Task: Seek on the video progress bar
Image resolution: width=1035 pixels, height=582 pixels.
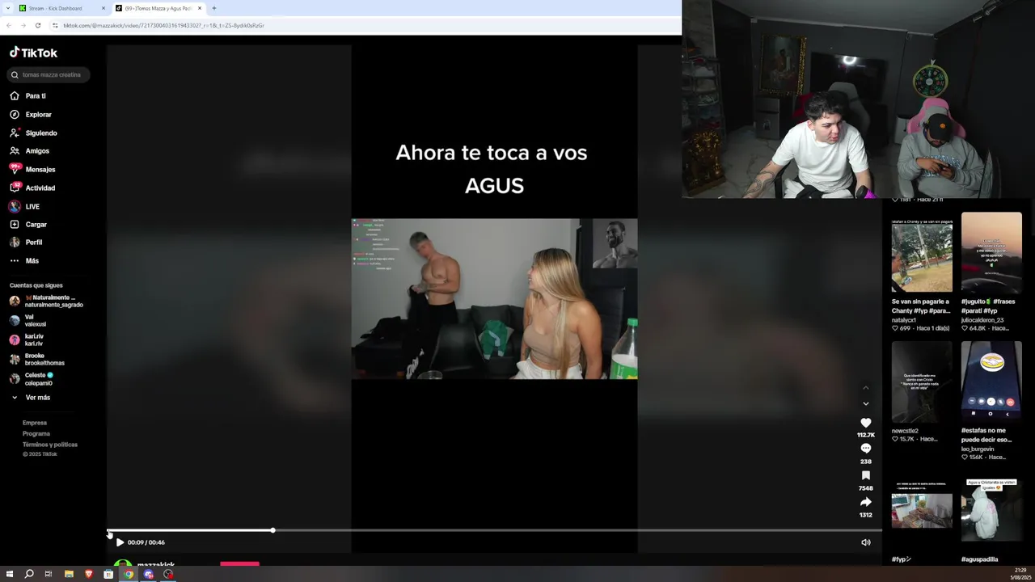Action: 494,530
